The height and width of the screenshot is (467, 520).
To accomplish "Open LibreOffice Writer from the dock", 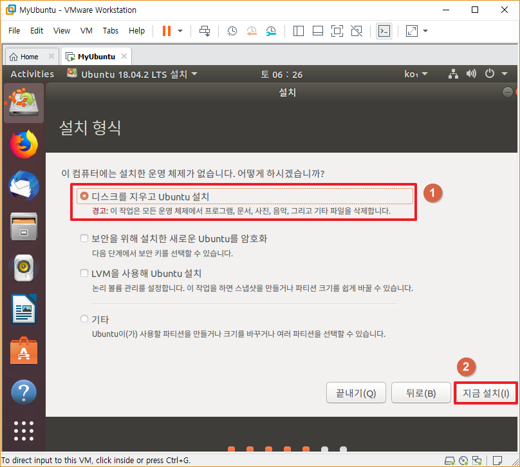I will pos(24,309).
